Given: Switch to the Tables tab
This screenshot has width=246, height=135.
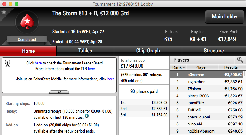Looking at the screenshot, I should (85, 51).
